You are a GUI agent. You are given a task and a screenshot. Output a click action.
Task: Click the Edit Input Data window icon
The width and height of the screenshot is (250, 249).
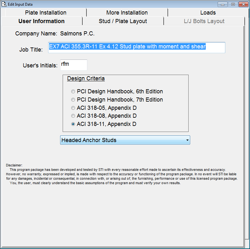click(4, 4)
